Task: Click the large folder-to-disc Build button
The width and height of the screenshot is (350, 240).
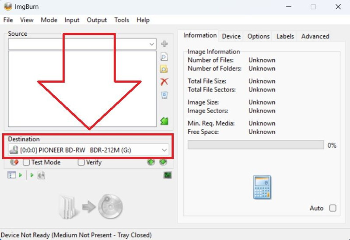Action: pyautogui.click(x=91, y=206)
